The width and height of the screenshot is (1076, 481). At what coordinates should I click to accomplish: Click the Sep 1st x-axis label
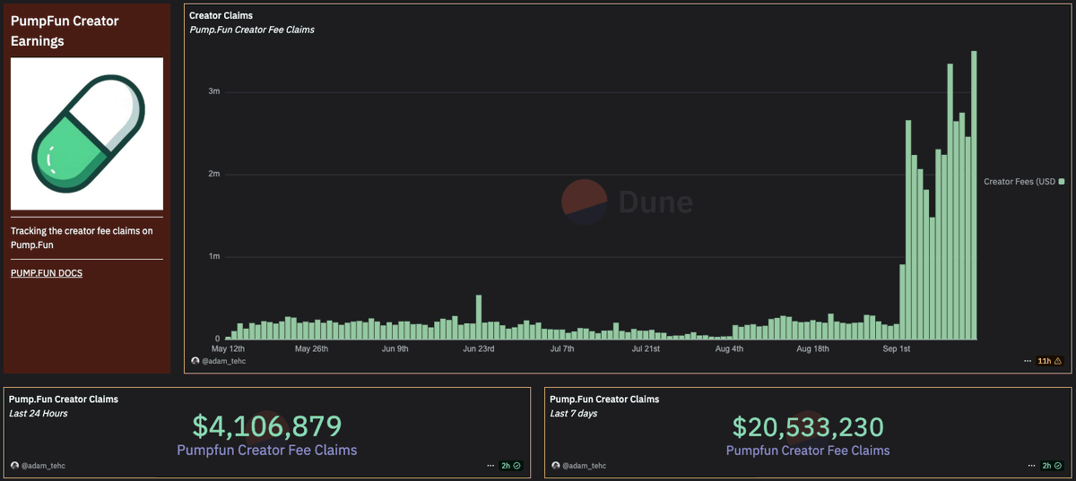click(x=897, y=348)
